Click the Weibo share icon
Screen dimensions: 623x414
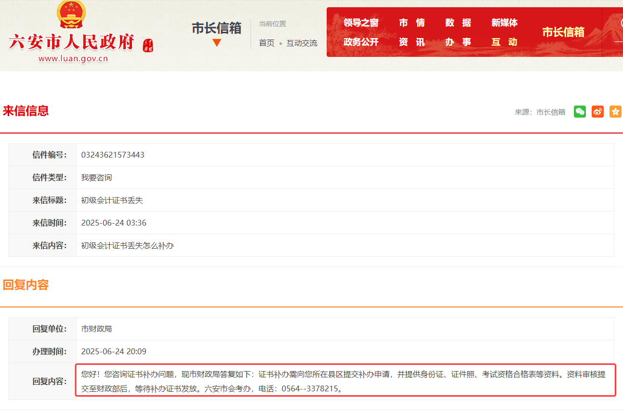click(597, 111)
